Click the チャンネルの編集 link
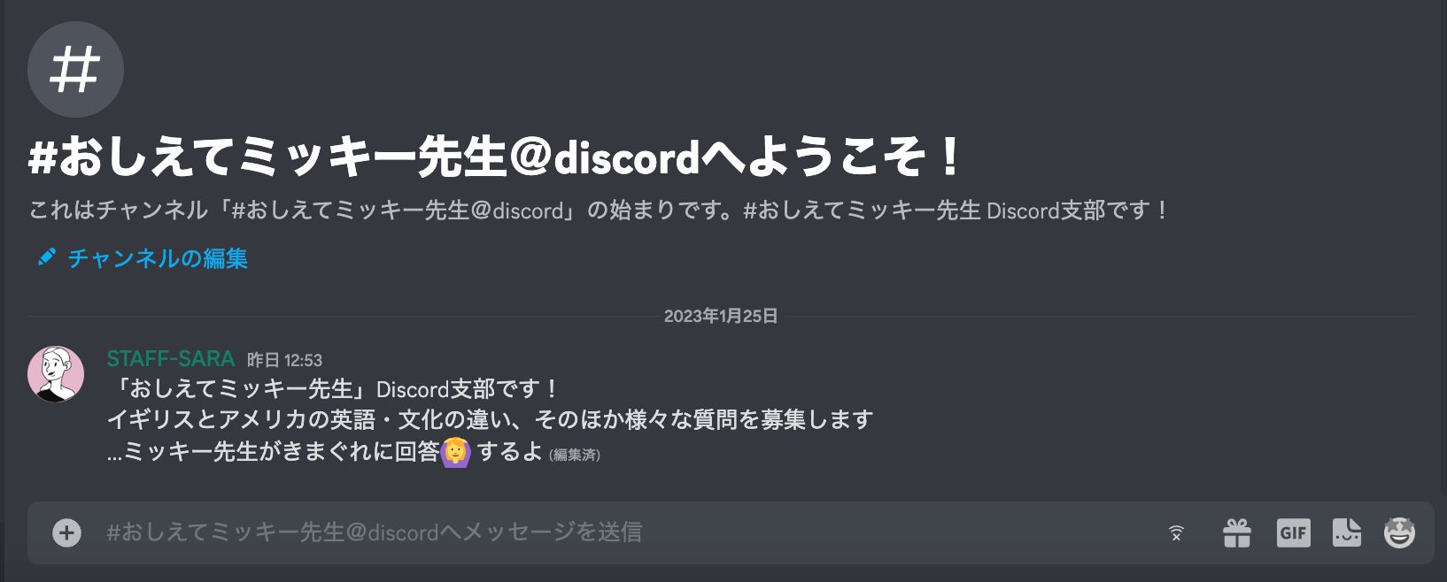Viewport: 1447px width, 582px height. (x=158, y=258)
